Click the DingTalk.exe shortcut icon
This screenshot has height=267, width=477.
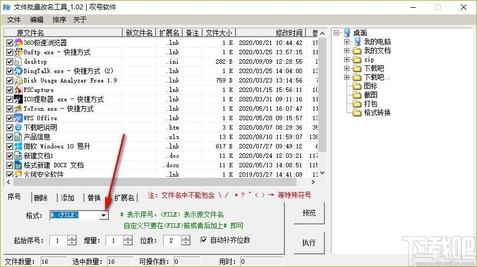tap(18, 71)
